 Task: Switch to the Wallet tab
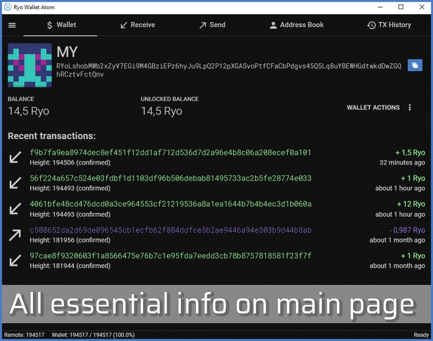point(60,25)
